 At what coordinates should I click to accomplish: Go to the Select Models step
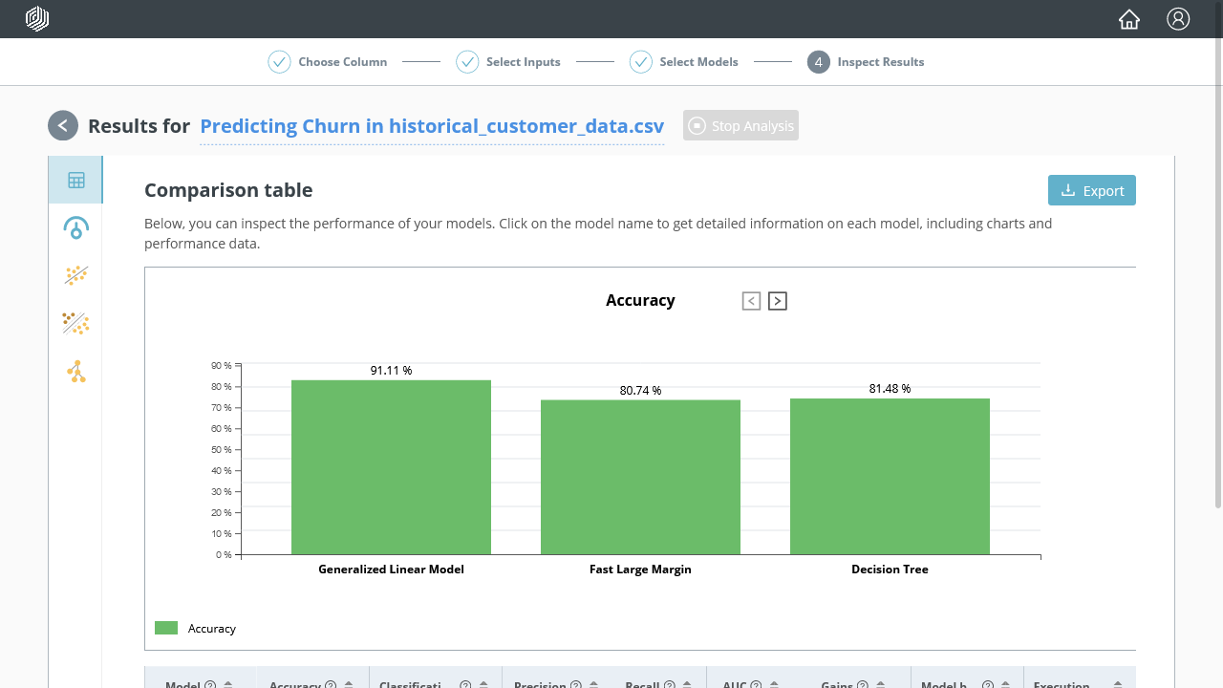pyautogui.click(x=684, y=62)
